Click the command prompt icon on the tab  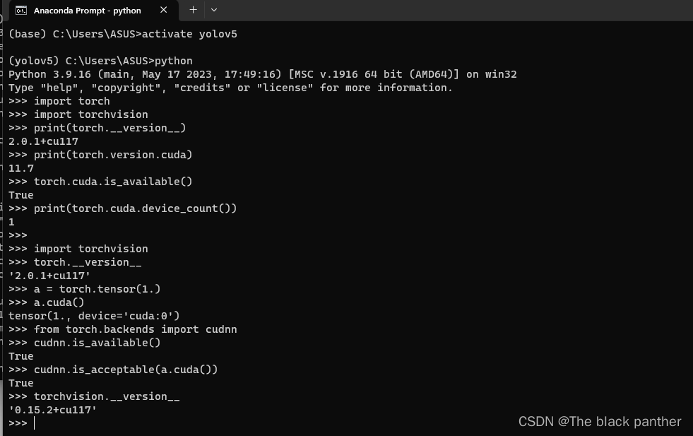pos(20,10)
